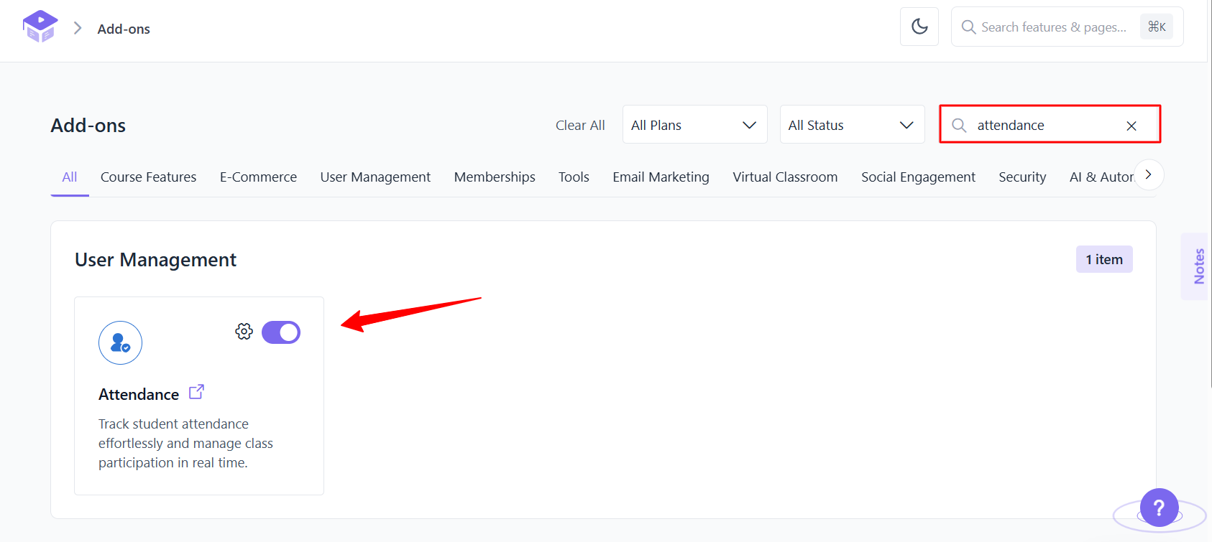Switch to Memberships tab

pos(495,177)
